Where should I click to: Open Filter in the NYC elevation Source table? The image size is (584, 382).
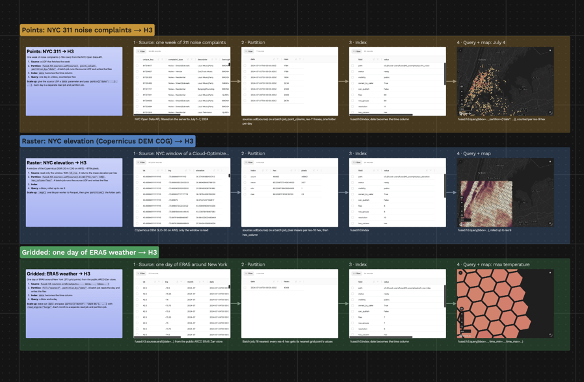pos(141,162)
